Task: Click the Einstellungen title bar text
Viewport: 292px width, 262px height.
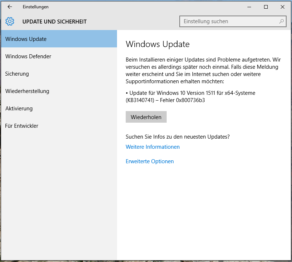Action: coord(36,7)
